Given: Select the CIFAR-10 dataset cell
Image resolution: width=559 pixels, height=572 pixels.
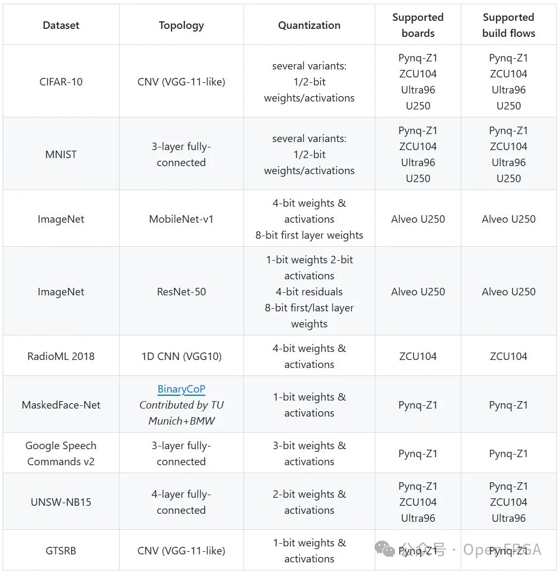Looking at the screenshot, I should (x=61, y=82).
